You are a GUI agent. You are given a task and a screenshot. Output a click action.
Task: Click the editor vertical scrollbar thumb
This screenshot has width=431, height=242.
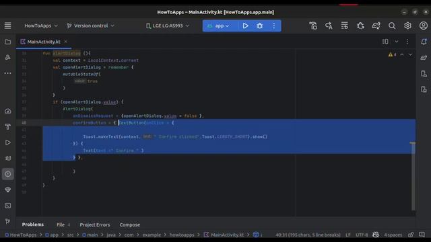point(413,177)
